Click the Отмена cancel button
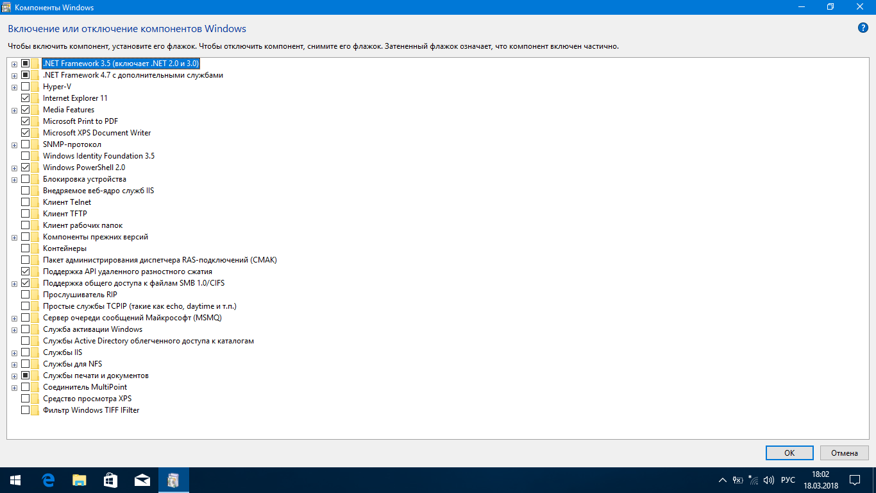The image size is (876, 493). tap(845, 453)
